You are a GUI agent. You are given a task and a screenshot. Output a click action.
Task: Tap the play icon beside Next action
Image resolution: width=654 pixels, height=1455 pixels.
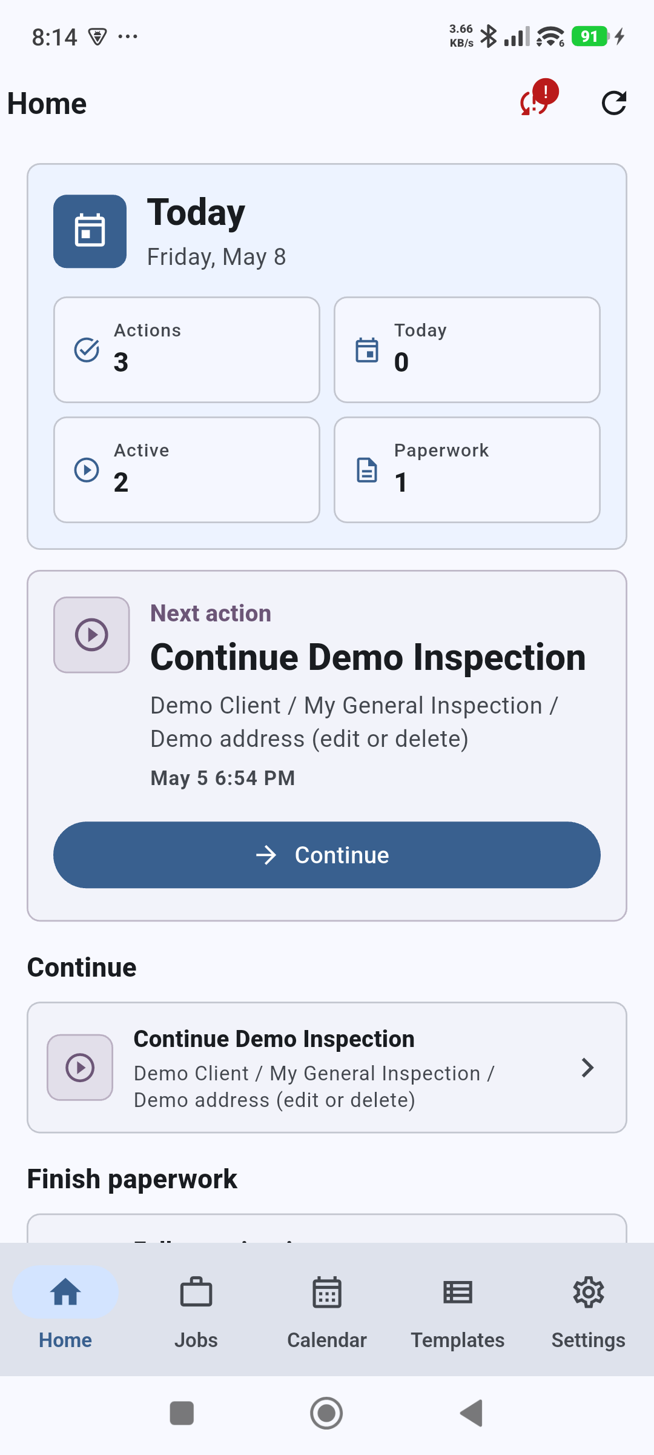tap(91, 635)
